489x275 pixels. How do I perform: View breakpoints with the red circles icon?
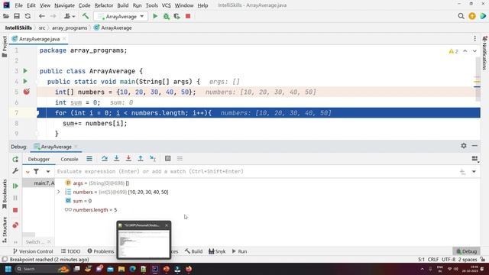point(15,225)
